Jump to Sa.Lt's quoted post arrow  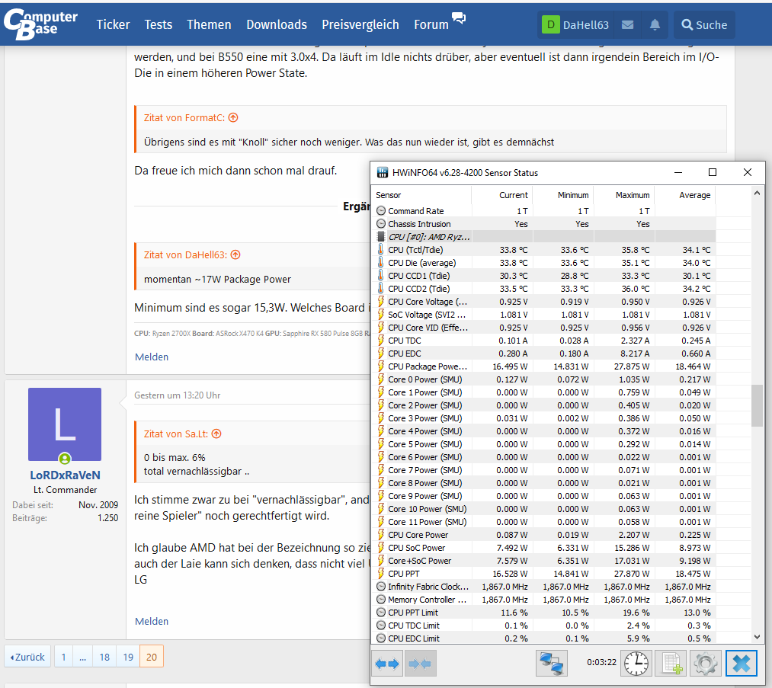point(216,434)
